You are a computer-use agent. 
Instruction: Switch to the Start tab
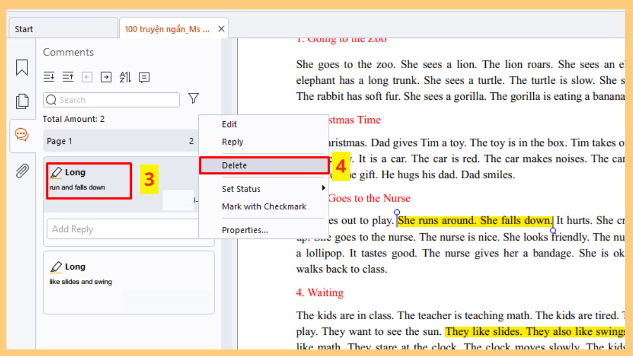tap(24, 29)
